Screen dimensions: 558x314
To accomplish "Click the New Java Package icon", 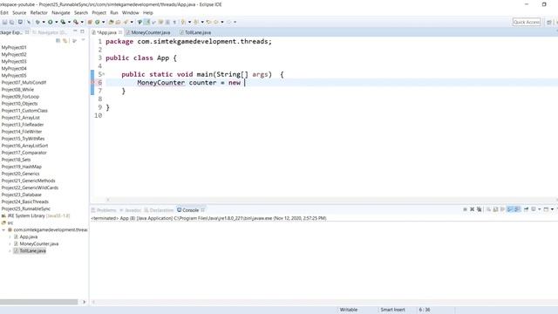I will 90,22.
